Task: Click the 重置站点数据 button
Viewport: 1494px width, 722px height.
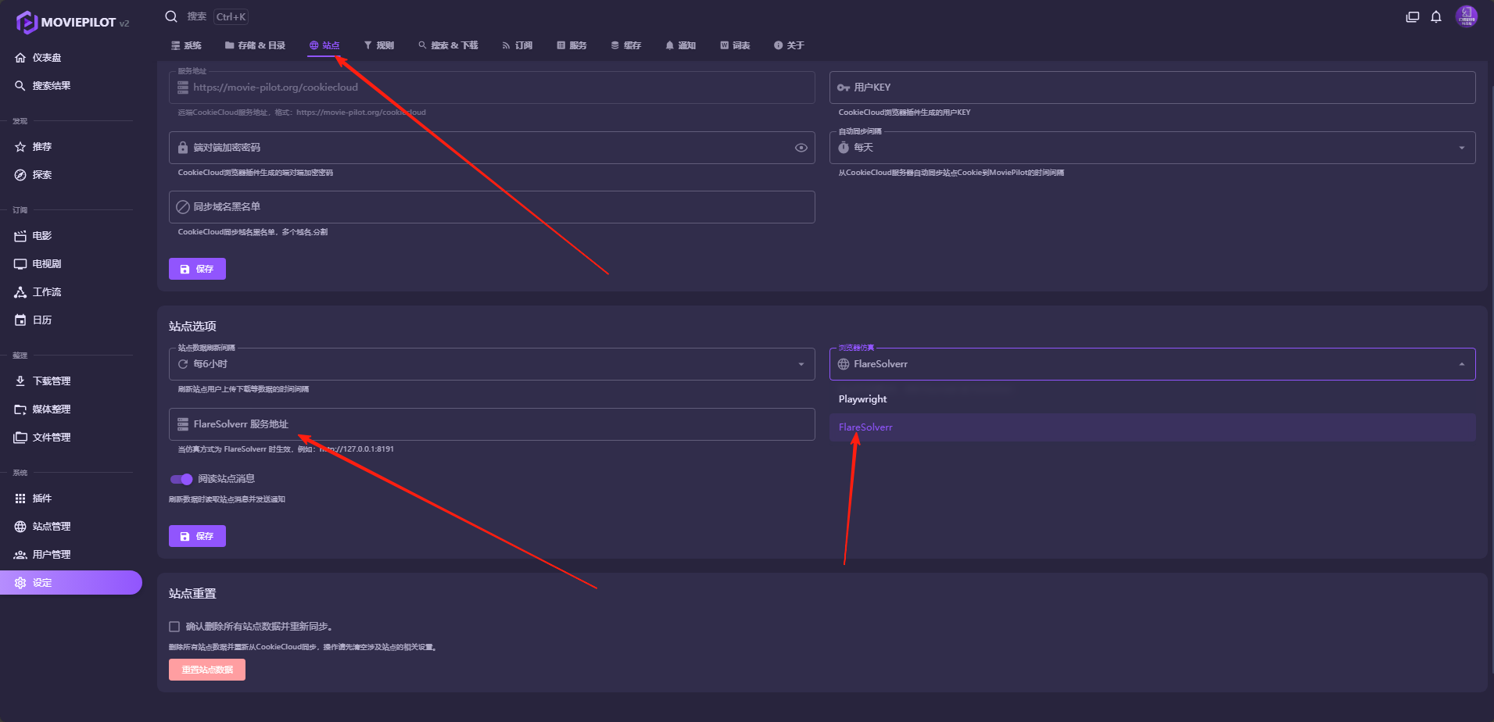Action: 207,670
